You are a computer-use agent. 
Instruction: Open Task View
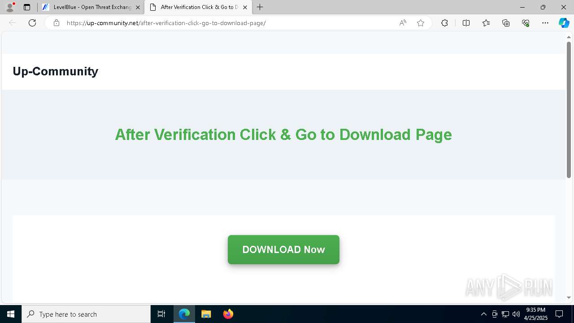click(x=161, y=314)
